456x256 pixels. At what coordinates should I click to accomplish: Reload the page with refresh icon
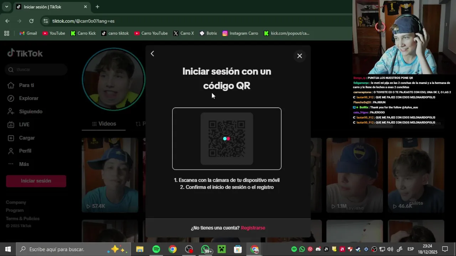pyautogui.click(x=31, y=21)
